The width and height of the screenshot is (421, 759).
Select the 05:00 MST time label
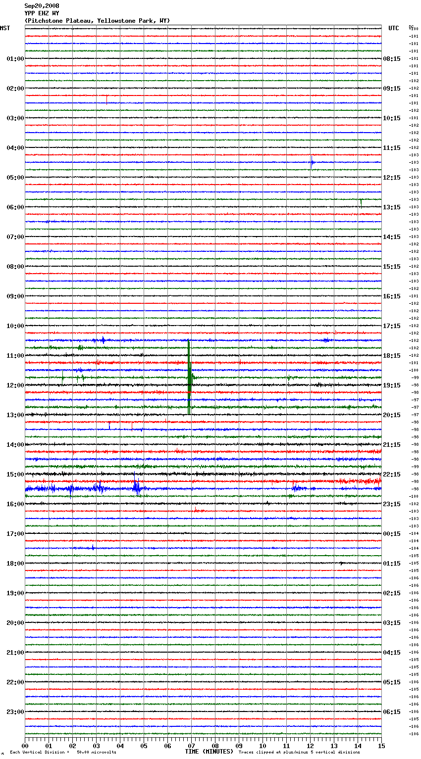tap(15, 178)
